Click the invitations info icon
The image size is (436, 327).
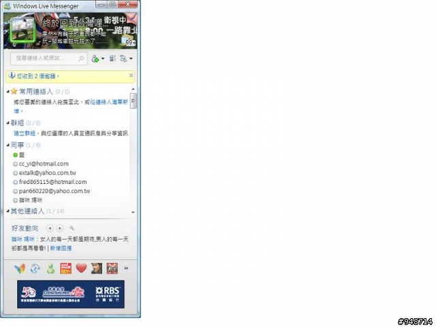12,76
